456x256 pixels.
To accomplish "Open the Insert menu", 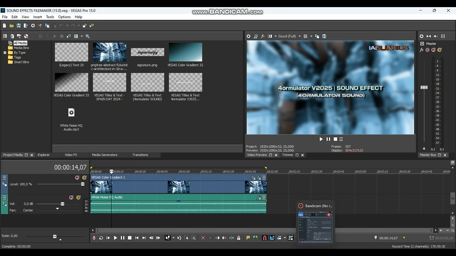I will pyautogui.click(x=38, y=17).
